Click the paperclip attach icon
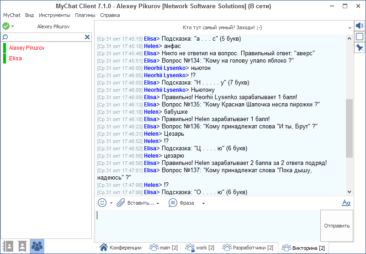Image resolution: width=366 pixels, height=254 pixels. pyautogui.click(x=121, y=202)
